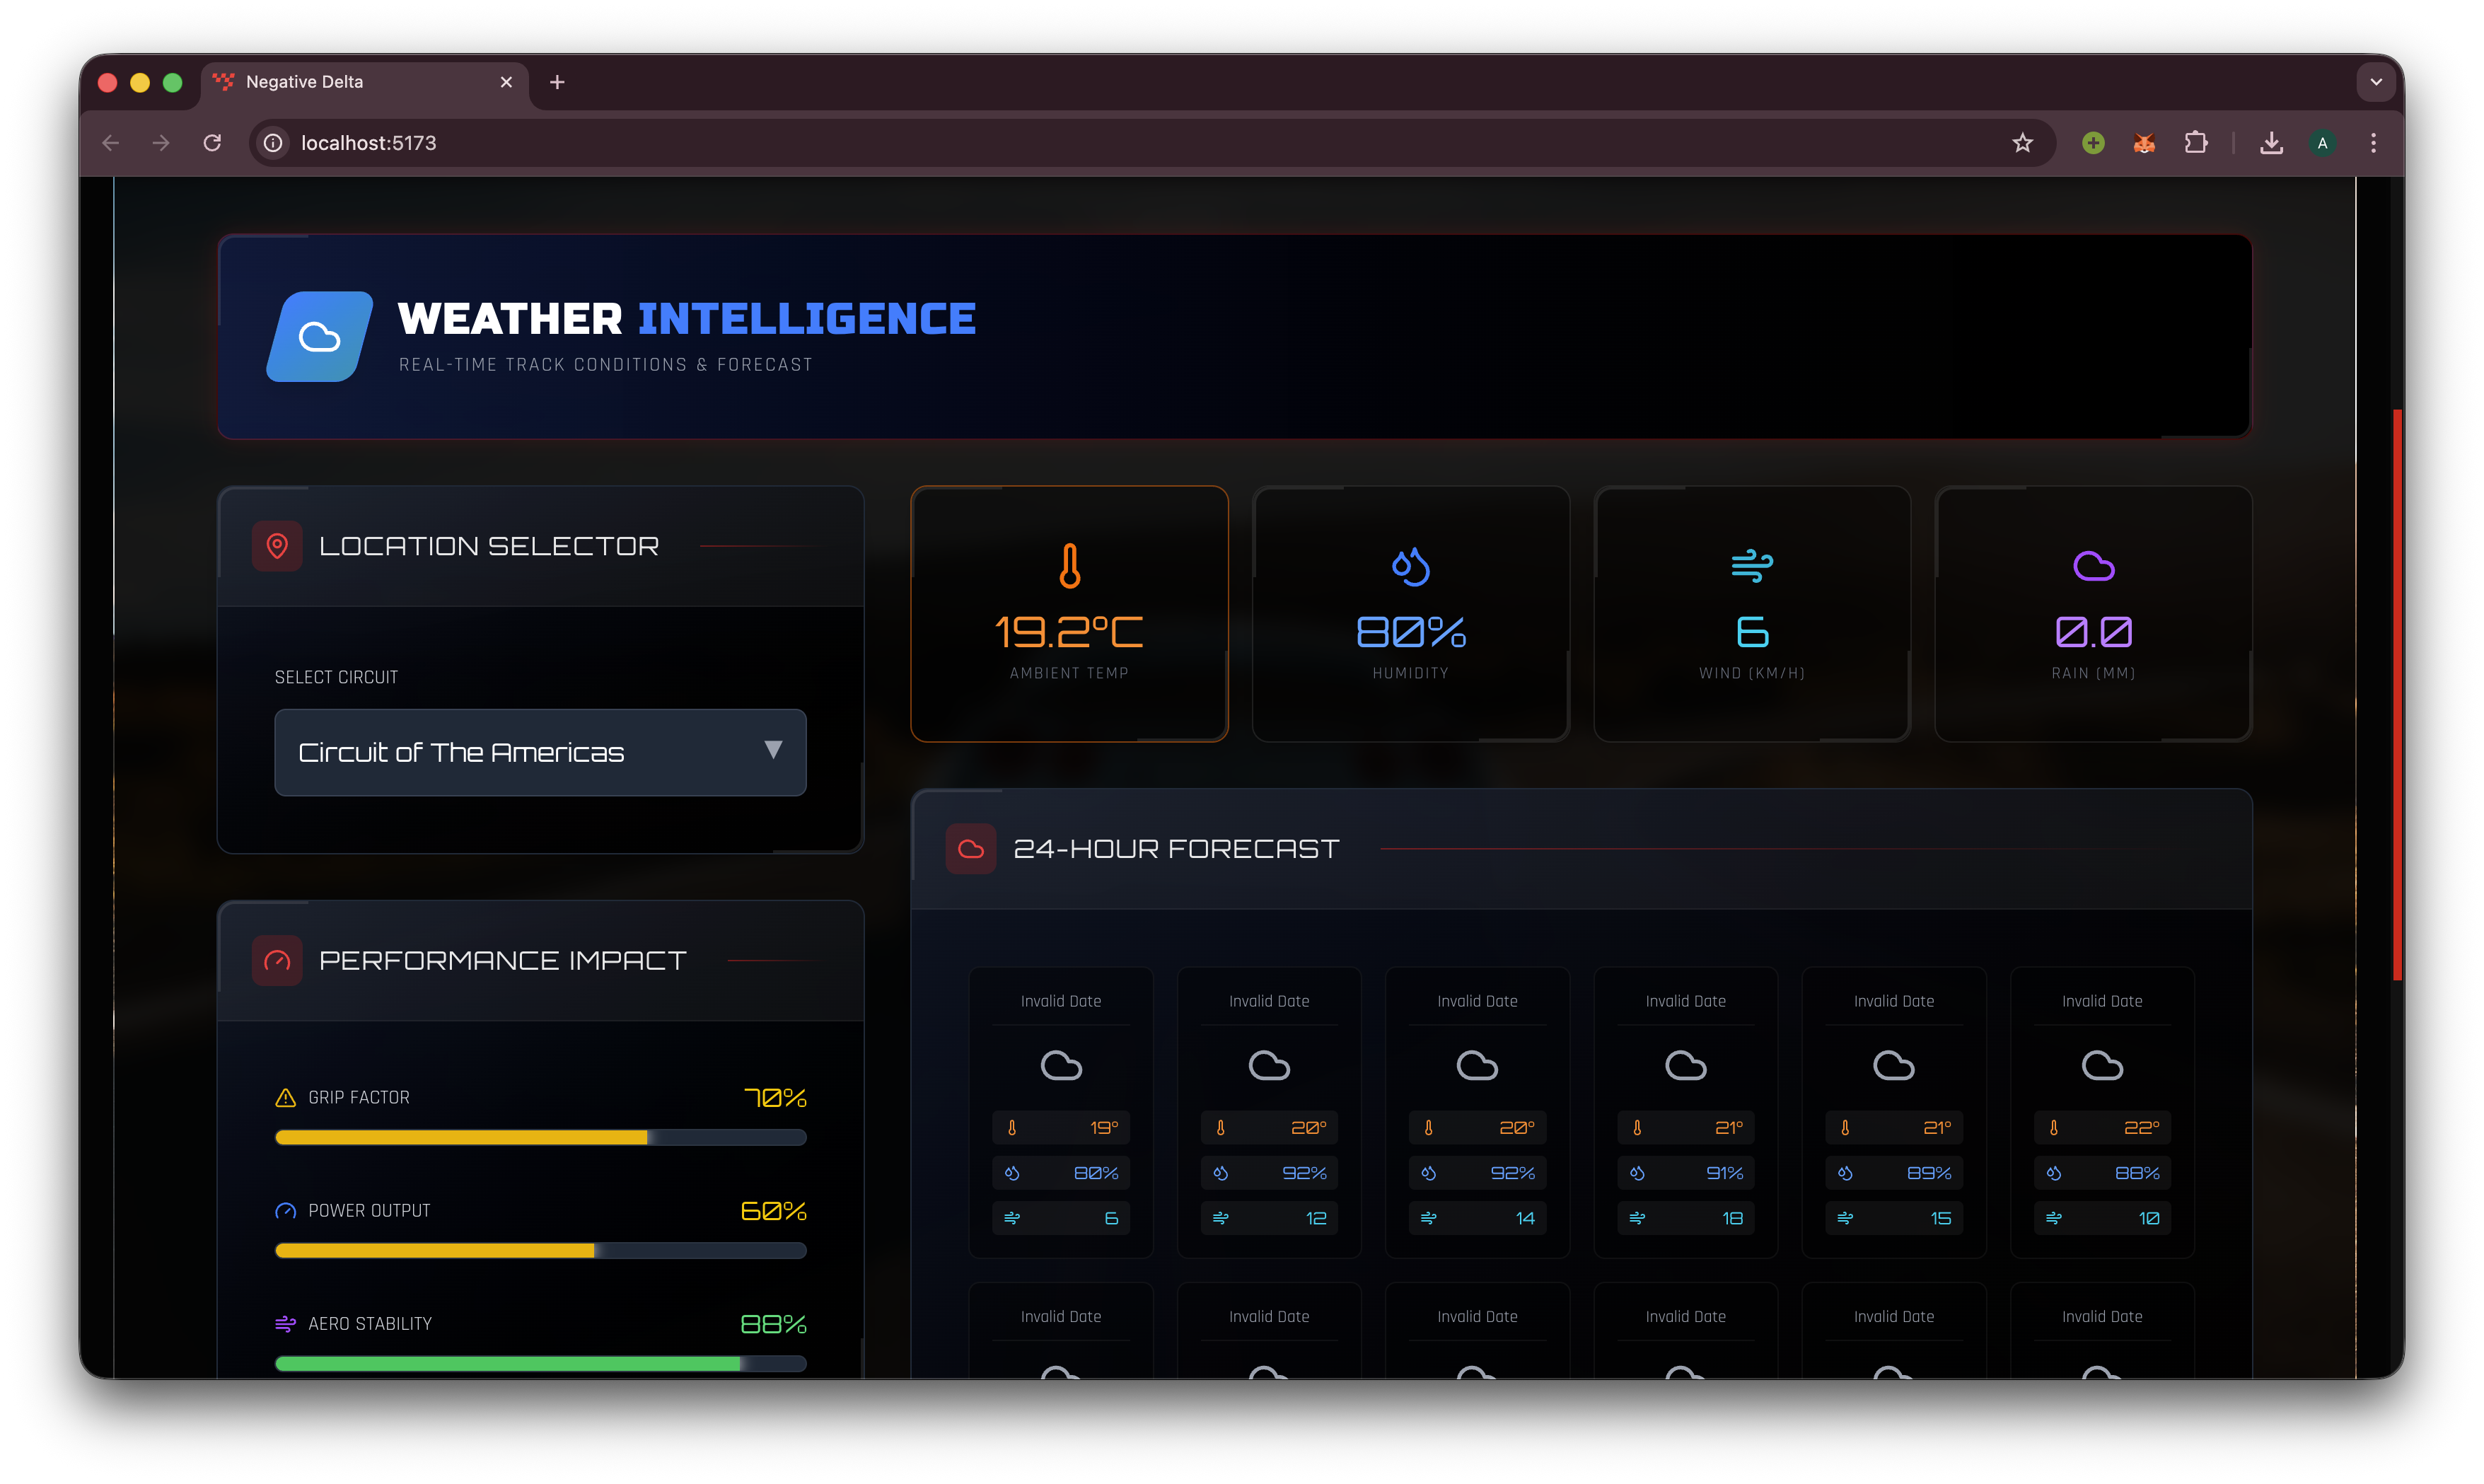
Task: Click the Grip Factor progress bar
Action: click(540, 1137)
